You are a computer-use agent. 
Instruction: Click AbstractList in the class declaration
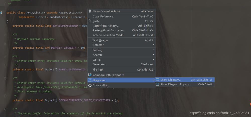click(x=68, y=13)
